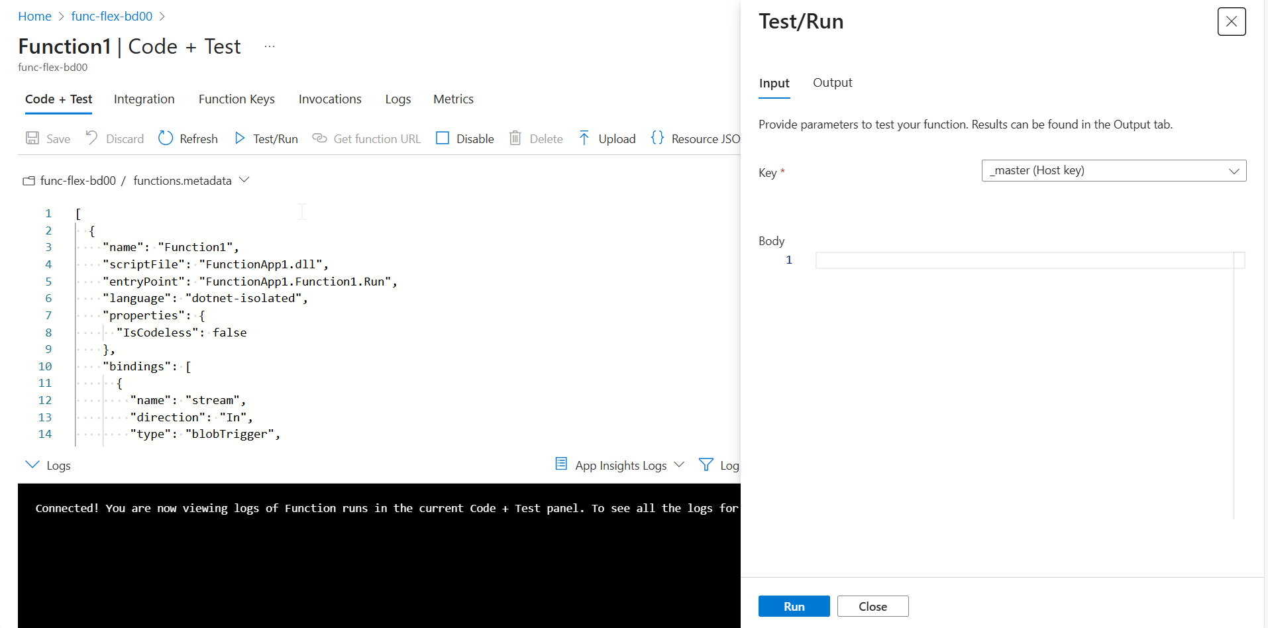Screen dimensions: 1268x628
Task: Click the Get function URL link icon
Action: pos(319,138)
